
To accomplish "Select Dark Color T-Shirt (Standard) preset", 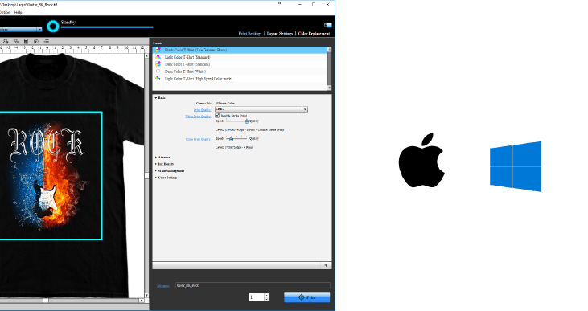I will (240, 64).
